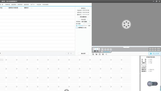Click the preview progress bar

pyautogui.click(x=126, y=46)
